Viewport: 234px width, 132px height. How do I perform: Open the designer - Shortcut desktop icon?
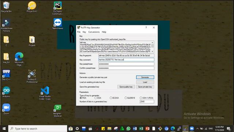coord(58,111)
